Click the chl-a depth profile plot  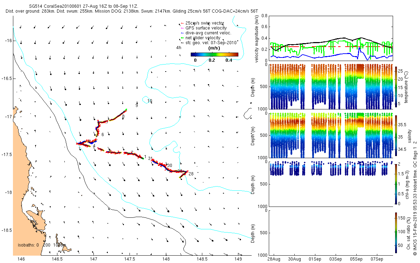[330, 183]
